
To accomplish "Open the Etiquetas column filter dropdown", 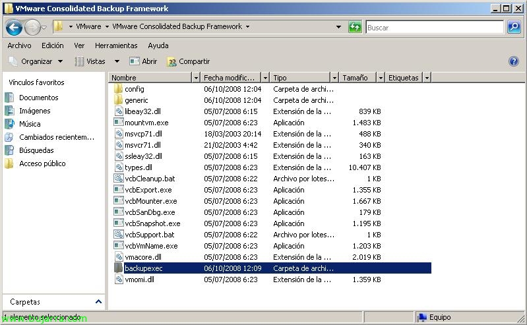I will tap(427, 78).
